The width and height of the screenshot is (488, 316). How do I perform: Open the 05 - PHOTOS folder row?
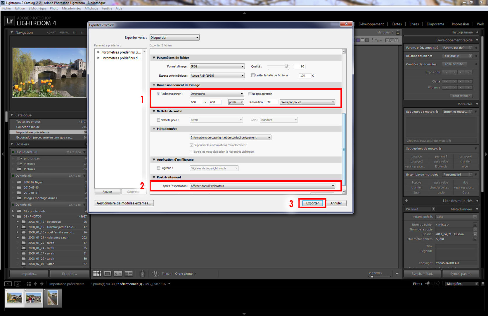49,217
